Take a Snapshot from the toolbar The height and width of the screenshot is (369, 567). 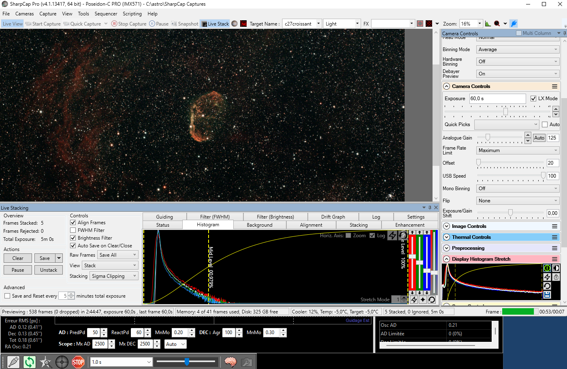coord(185,24)
